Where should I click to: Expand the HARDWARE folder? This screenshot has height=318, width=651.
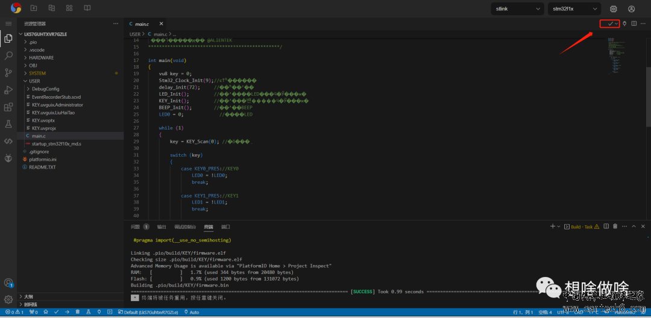70,58
